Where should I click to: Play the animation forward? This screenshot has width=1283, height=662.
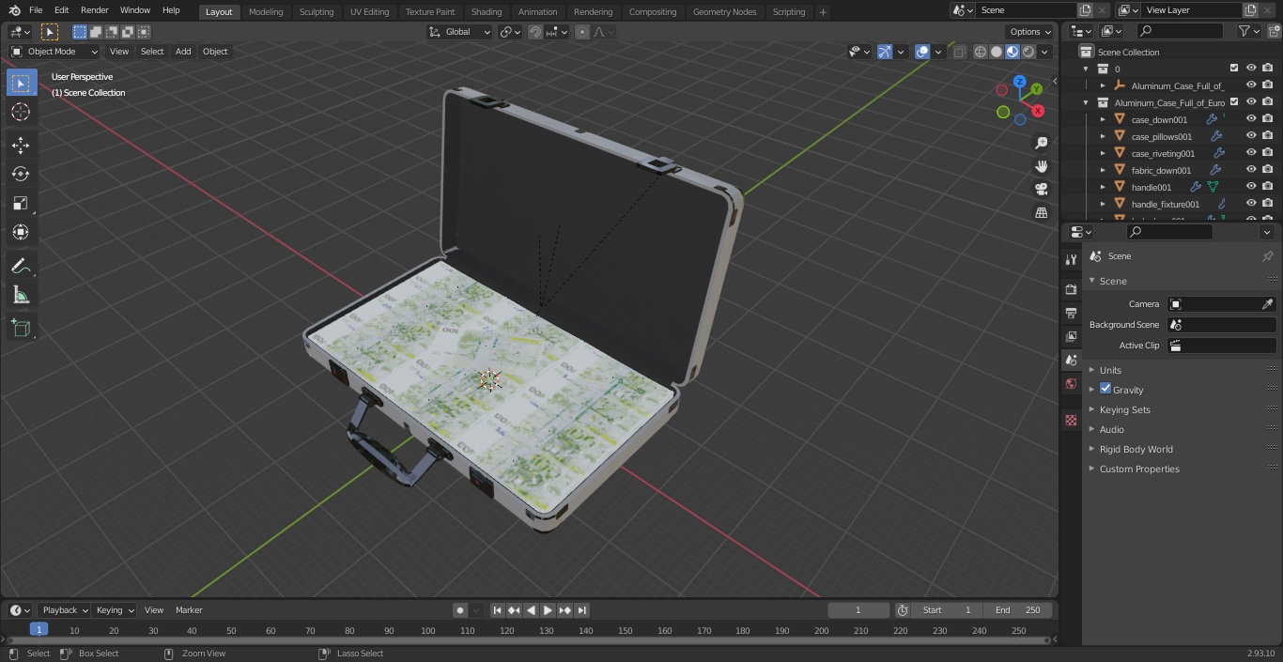coord(549,610)
